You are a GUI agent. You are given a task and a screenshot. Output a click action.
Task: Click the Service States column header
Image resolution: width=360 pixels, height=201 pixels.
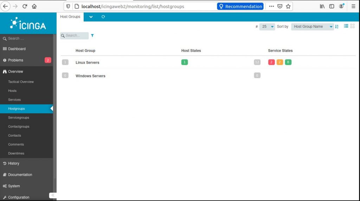click(280, 51)
